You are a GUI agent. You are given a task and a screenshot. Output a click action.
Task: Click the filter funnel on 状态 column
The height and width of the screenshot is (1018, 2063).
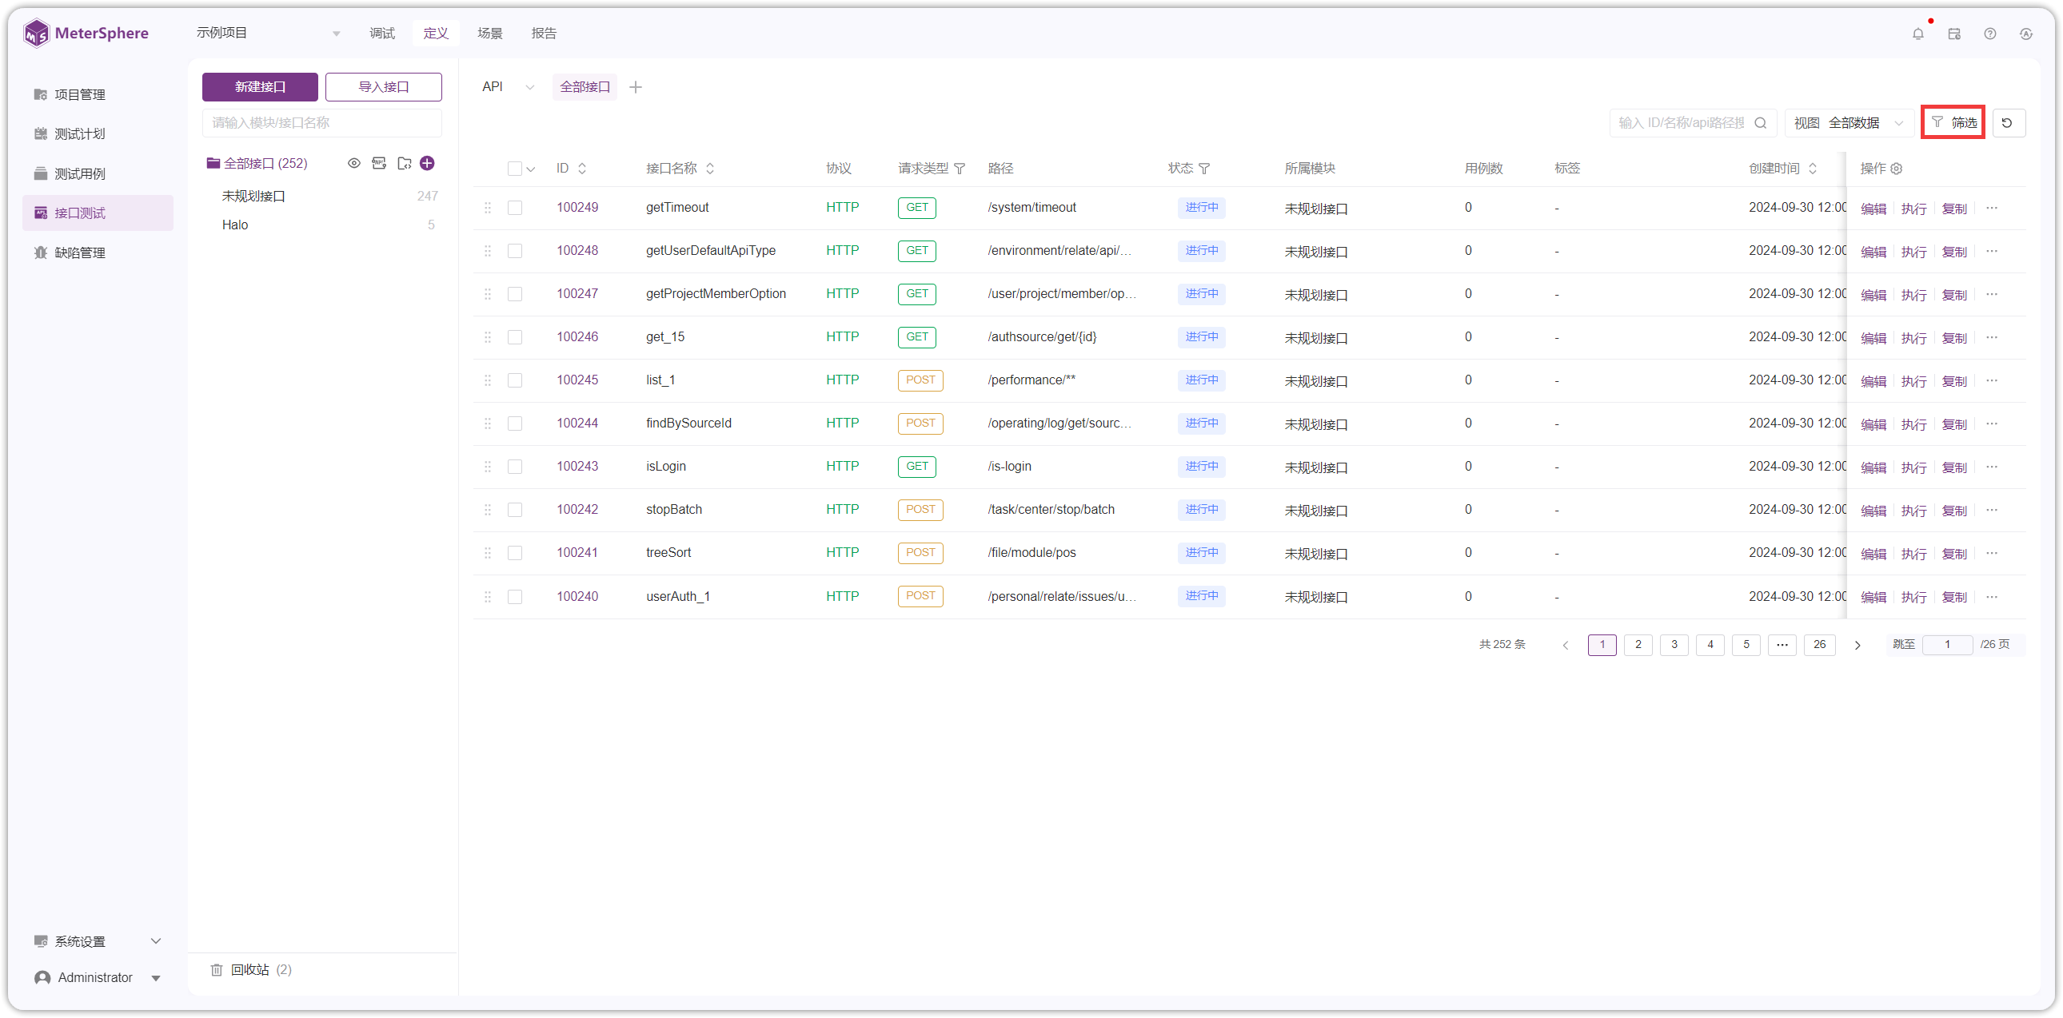coord(1204,168)
